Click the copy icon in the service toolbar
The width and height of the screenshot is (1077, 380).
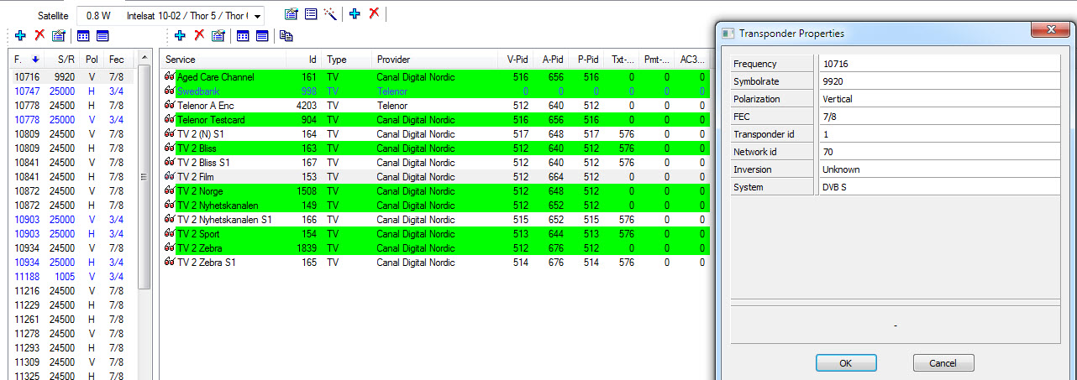tap(286, 35)
